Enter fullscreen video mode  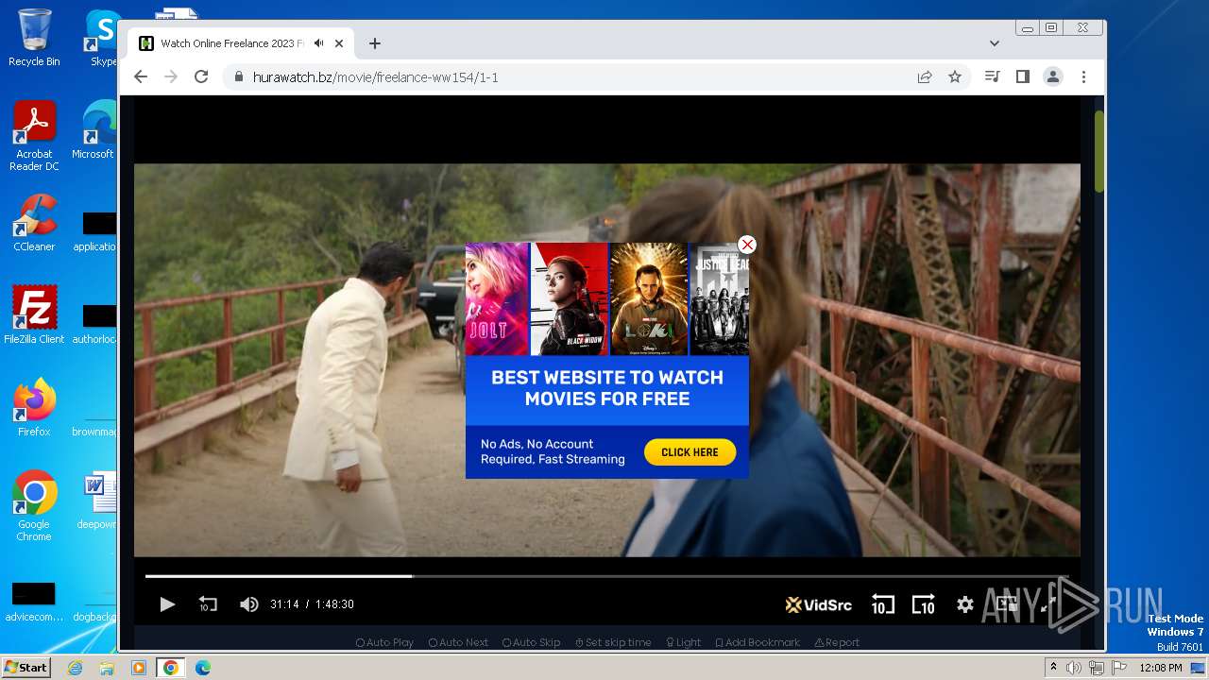(1047, 604)
